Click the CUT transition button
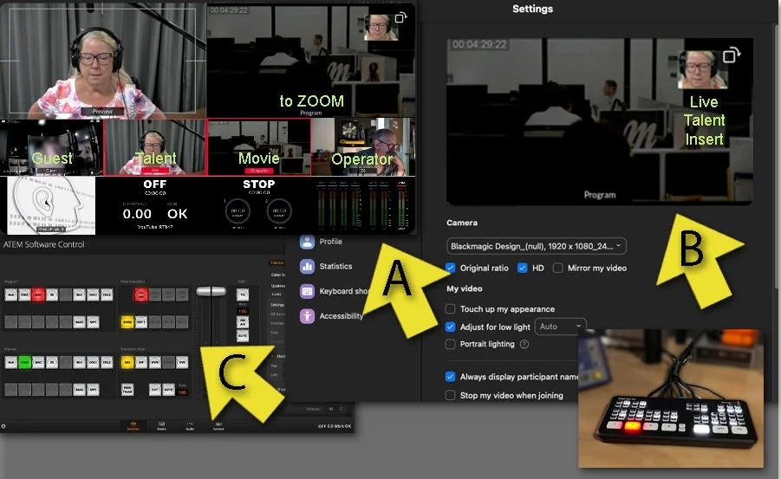 (x=155, y=390)
